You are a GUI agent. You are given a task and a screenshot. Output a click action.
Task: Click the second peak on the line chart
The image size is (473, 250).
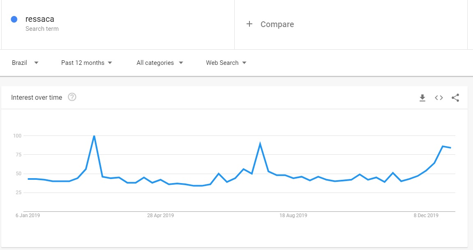260,144
